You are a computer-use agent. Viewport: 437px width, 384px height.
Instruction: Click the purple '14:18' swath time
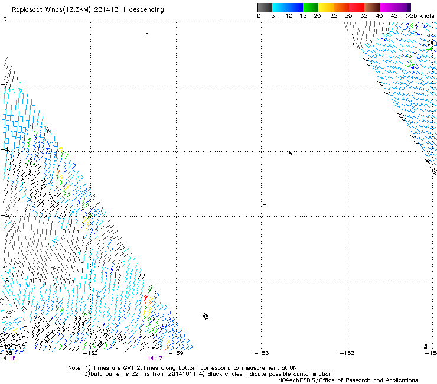[8, 359]
